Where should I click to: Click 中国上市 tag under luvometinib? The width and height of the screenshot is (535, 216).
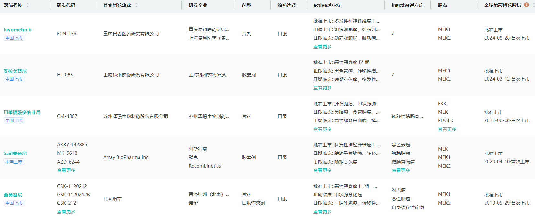[14, 38]
